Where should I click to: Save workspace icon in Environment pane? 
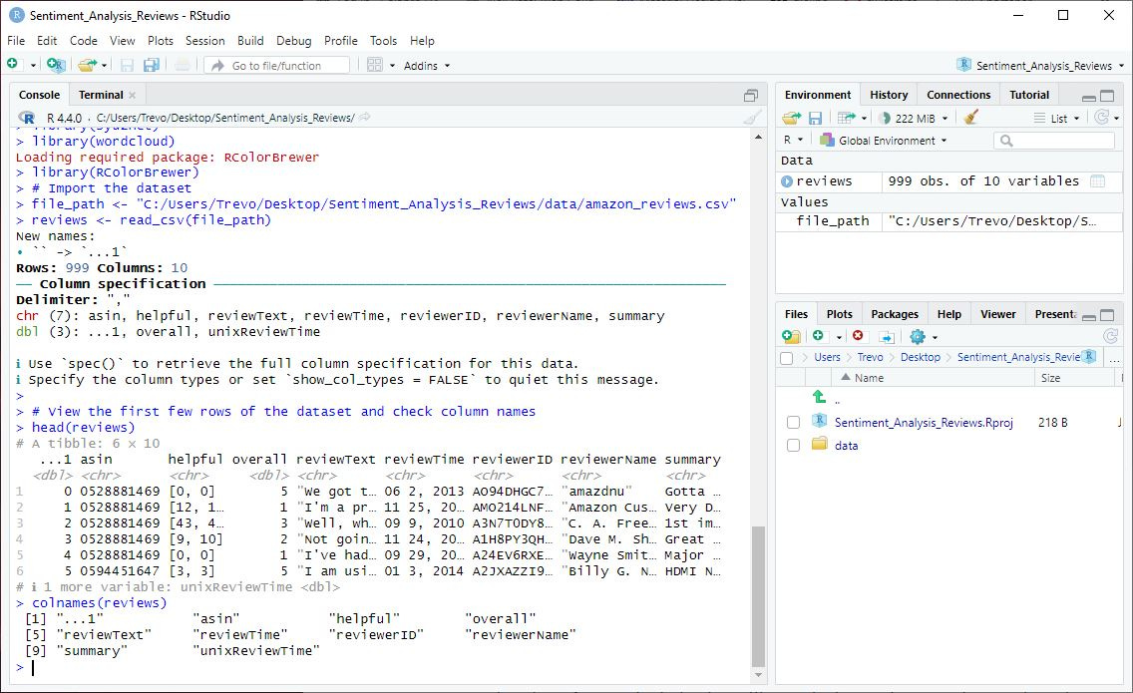815,118
